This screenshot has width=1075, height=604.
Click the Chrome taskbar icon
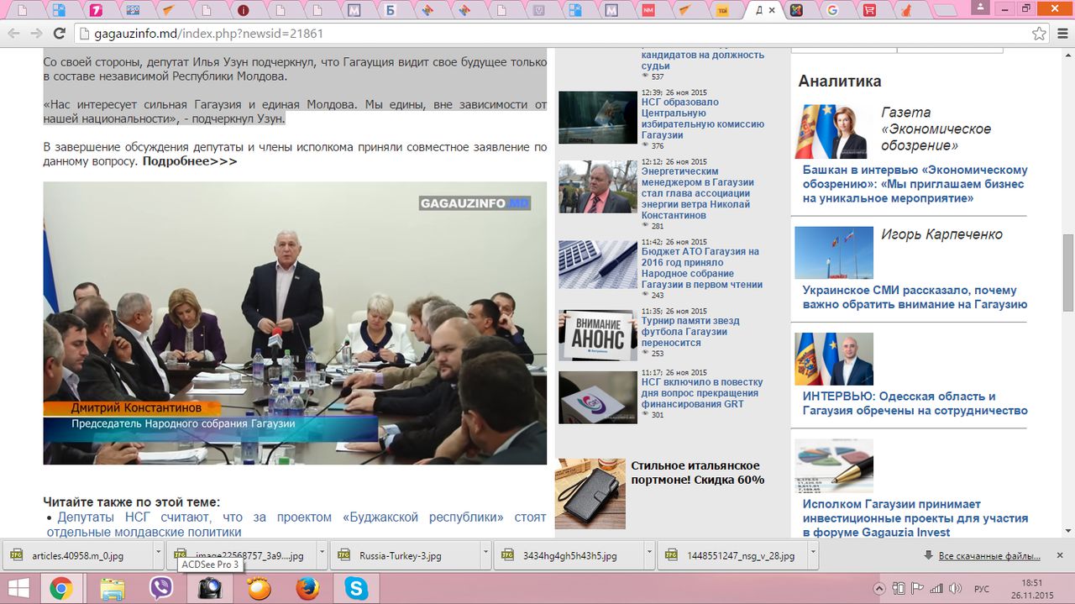[x=60, y=588]
